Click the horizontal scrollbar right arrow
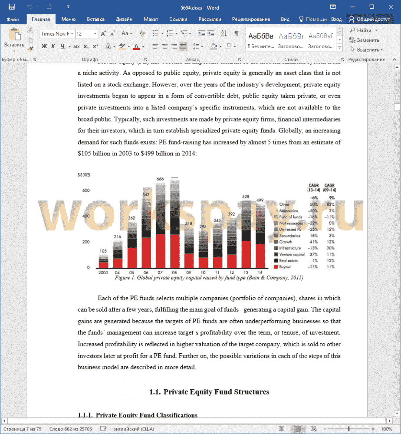The image size is (401, 434). [389, 421]
